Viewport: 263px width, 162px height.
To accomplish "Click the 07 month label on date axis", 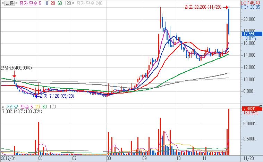I will pos(74,158).
